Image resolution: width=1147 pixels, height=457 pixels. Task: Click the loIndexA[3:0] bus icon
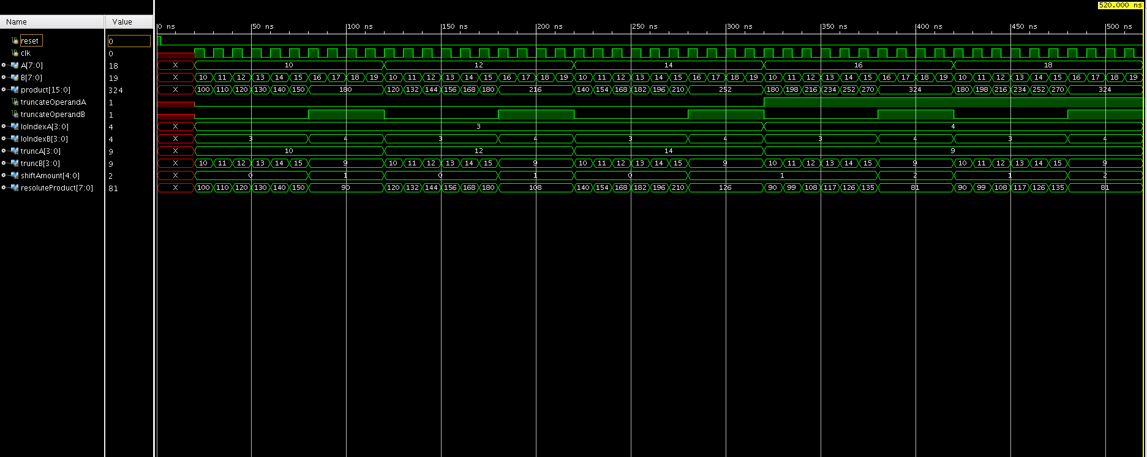click(13, 126)
